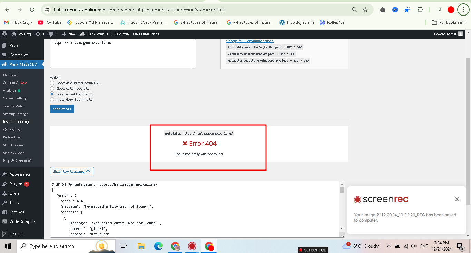Open Windows notification center
This screenshot has width=471, height=253.
tap(460, 246)
